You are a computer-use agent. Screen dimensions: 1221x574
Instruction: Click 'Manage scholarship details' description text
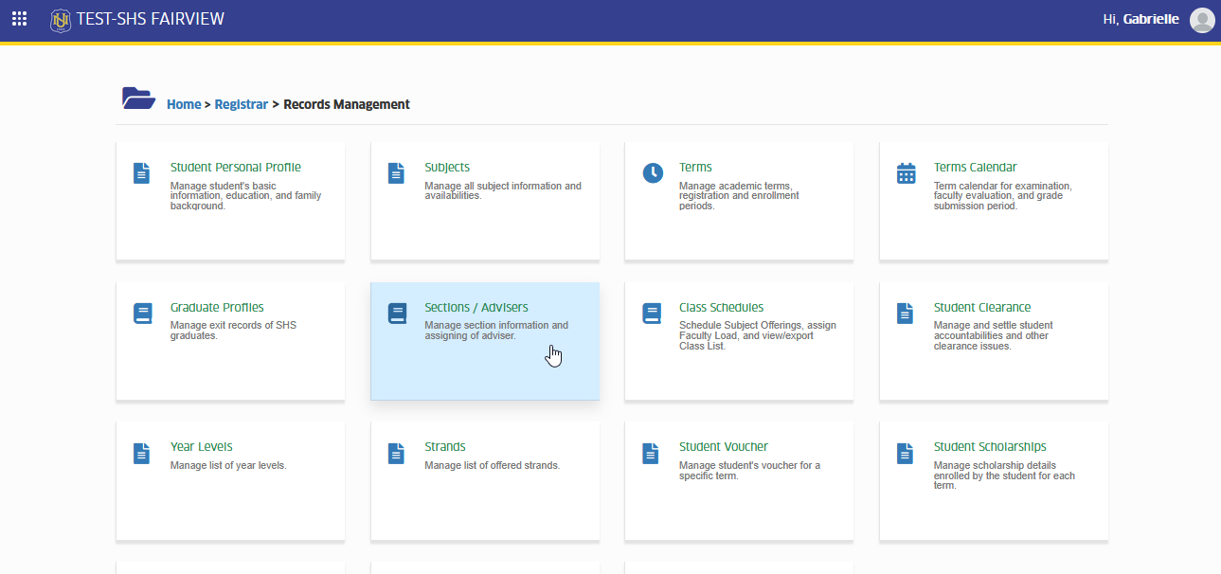point(1005,475)
